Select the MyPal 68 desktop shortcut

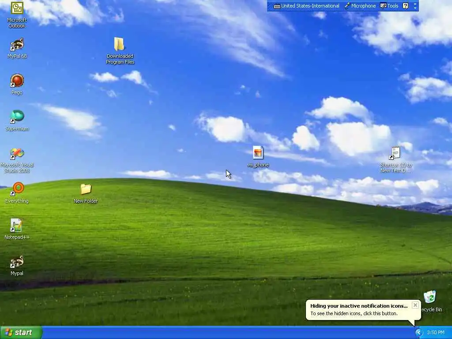point(17,49)
